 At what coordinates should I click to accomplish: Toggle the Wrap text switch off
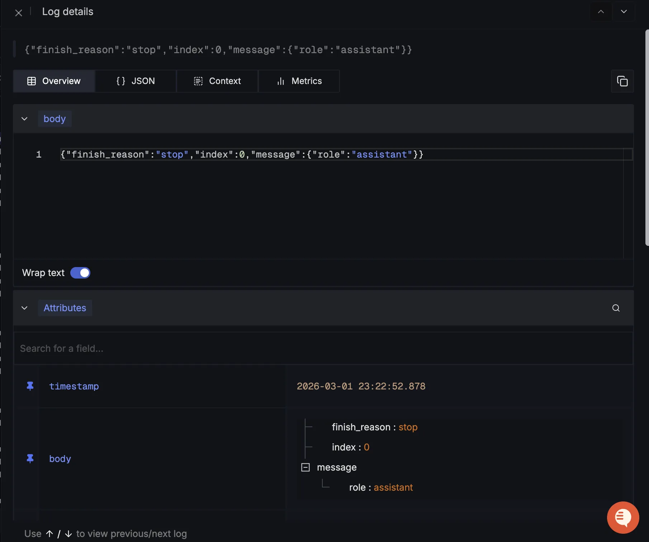click(80, 273)
